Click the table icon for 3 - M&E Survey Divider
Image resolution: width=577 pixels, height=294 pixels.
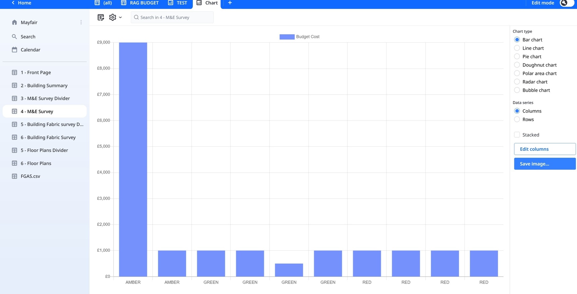click(14, 98)
